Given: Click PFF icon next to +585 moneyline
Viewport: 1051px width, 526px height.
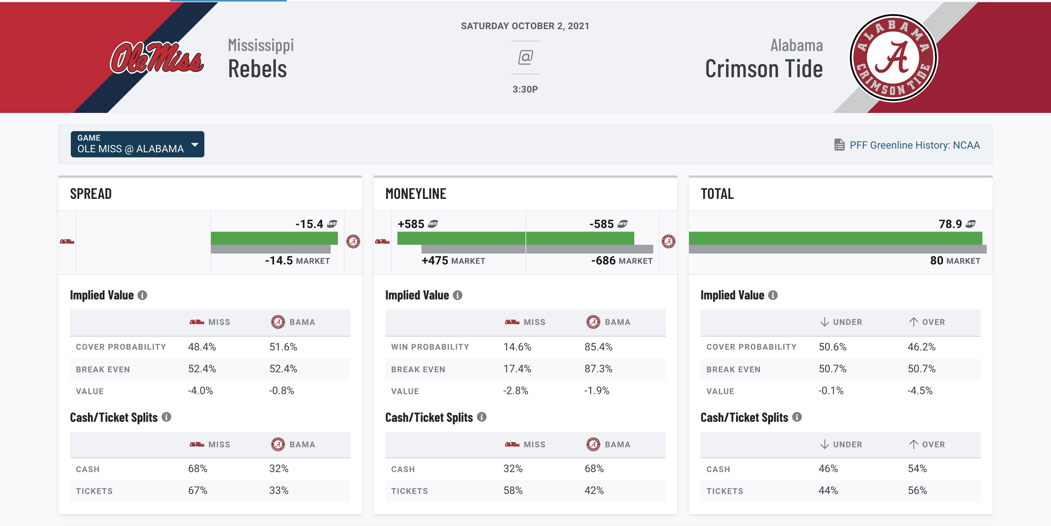Looking at the screenshot, I should 432,224.
